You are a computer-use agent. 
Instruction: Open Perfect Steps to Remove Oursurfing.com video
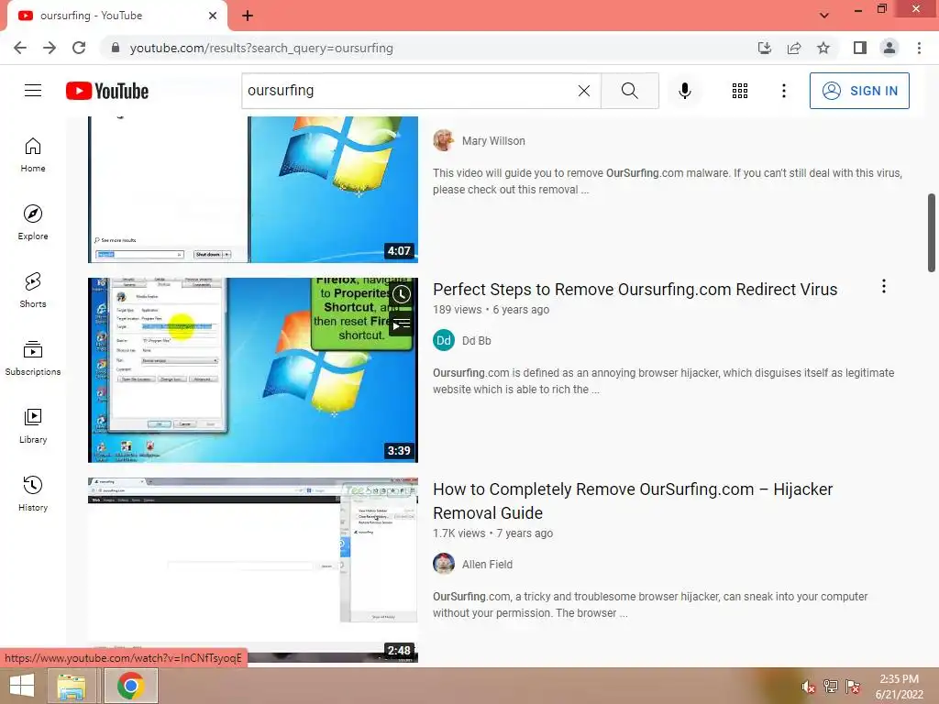click(635, 289)
